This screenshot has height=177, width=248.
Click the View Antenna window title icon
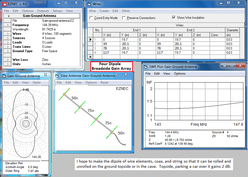[x=57, y=76]
